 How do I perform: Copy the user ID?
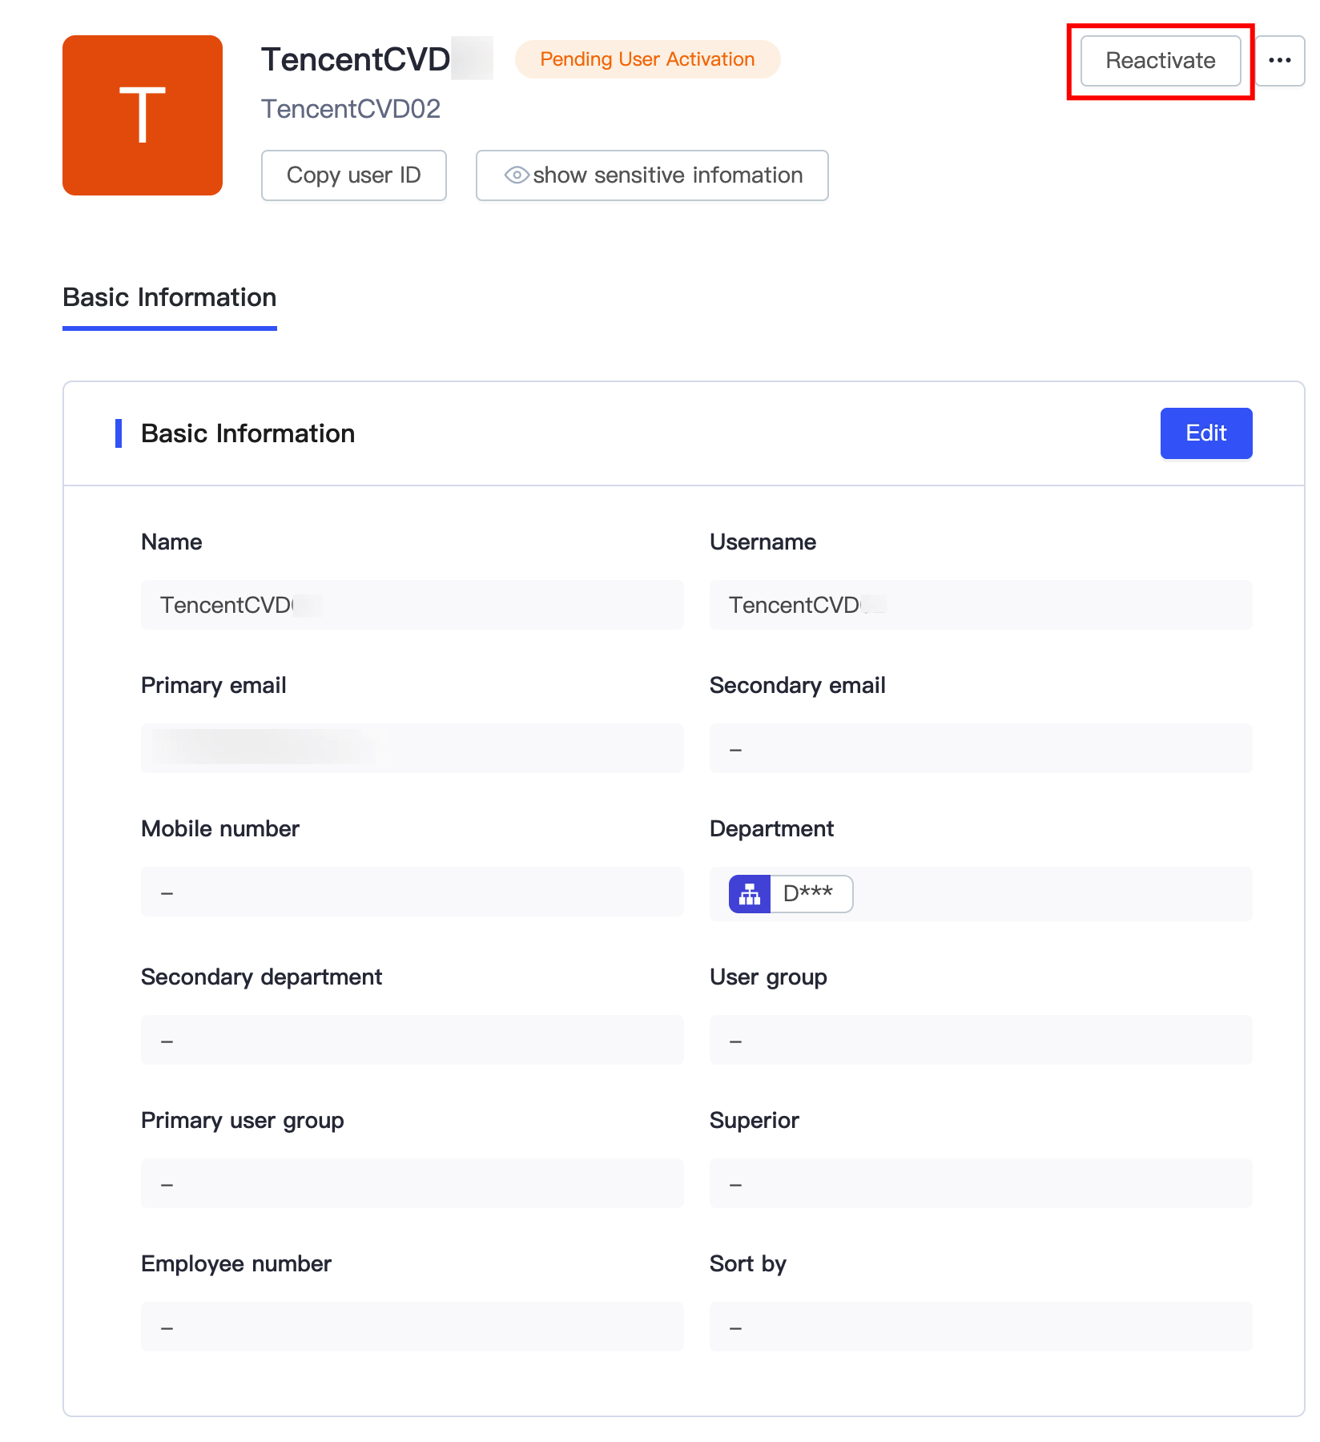pyautogui.click(x=353, y=175)
